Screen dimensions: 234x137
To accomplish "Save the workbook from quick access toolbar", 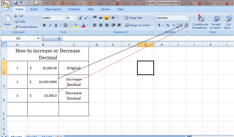I will (15, 3).
